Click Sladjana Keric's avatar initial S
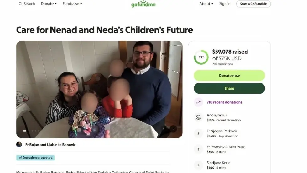Viewport: 307px width, 173px height. [198, 165]
